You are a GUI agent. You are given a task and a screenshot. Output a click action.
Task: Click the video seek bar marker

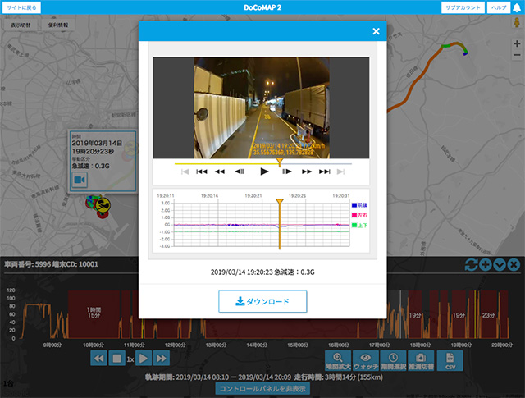(x=280, y=162)
